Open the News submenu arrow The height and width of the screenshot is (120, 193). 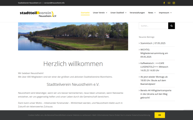pyautogui.click(x=155, y=13)
